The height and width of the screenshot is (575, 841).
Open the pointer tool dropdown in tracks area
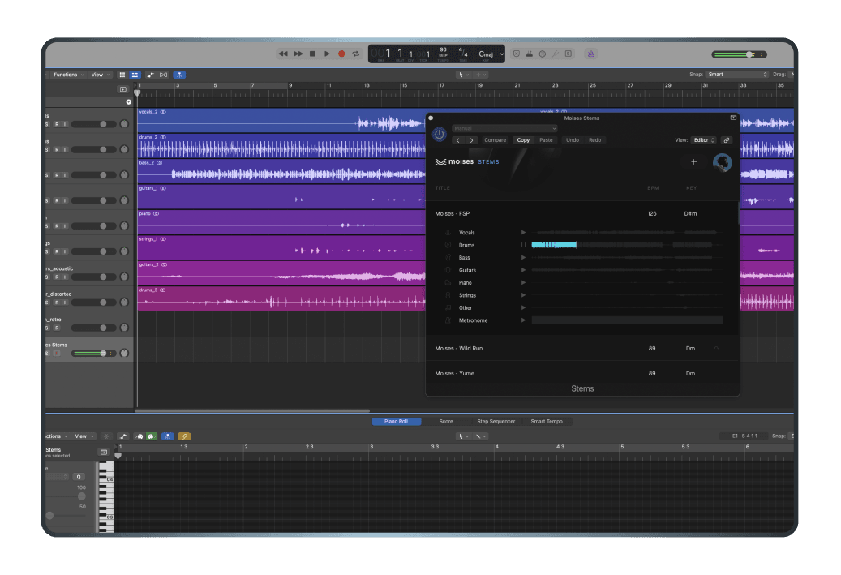[x=463, y=75]
